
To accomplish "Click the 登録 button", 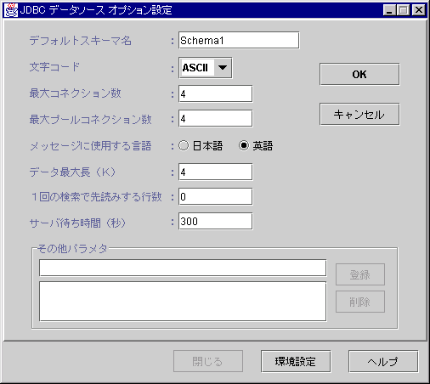I will click(360, 274).
